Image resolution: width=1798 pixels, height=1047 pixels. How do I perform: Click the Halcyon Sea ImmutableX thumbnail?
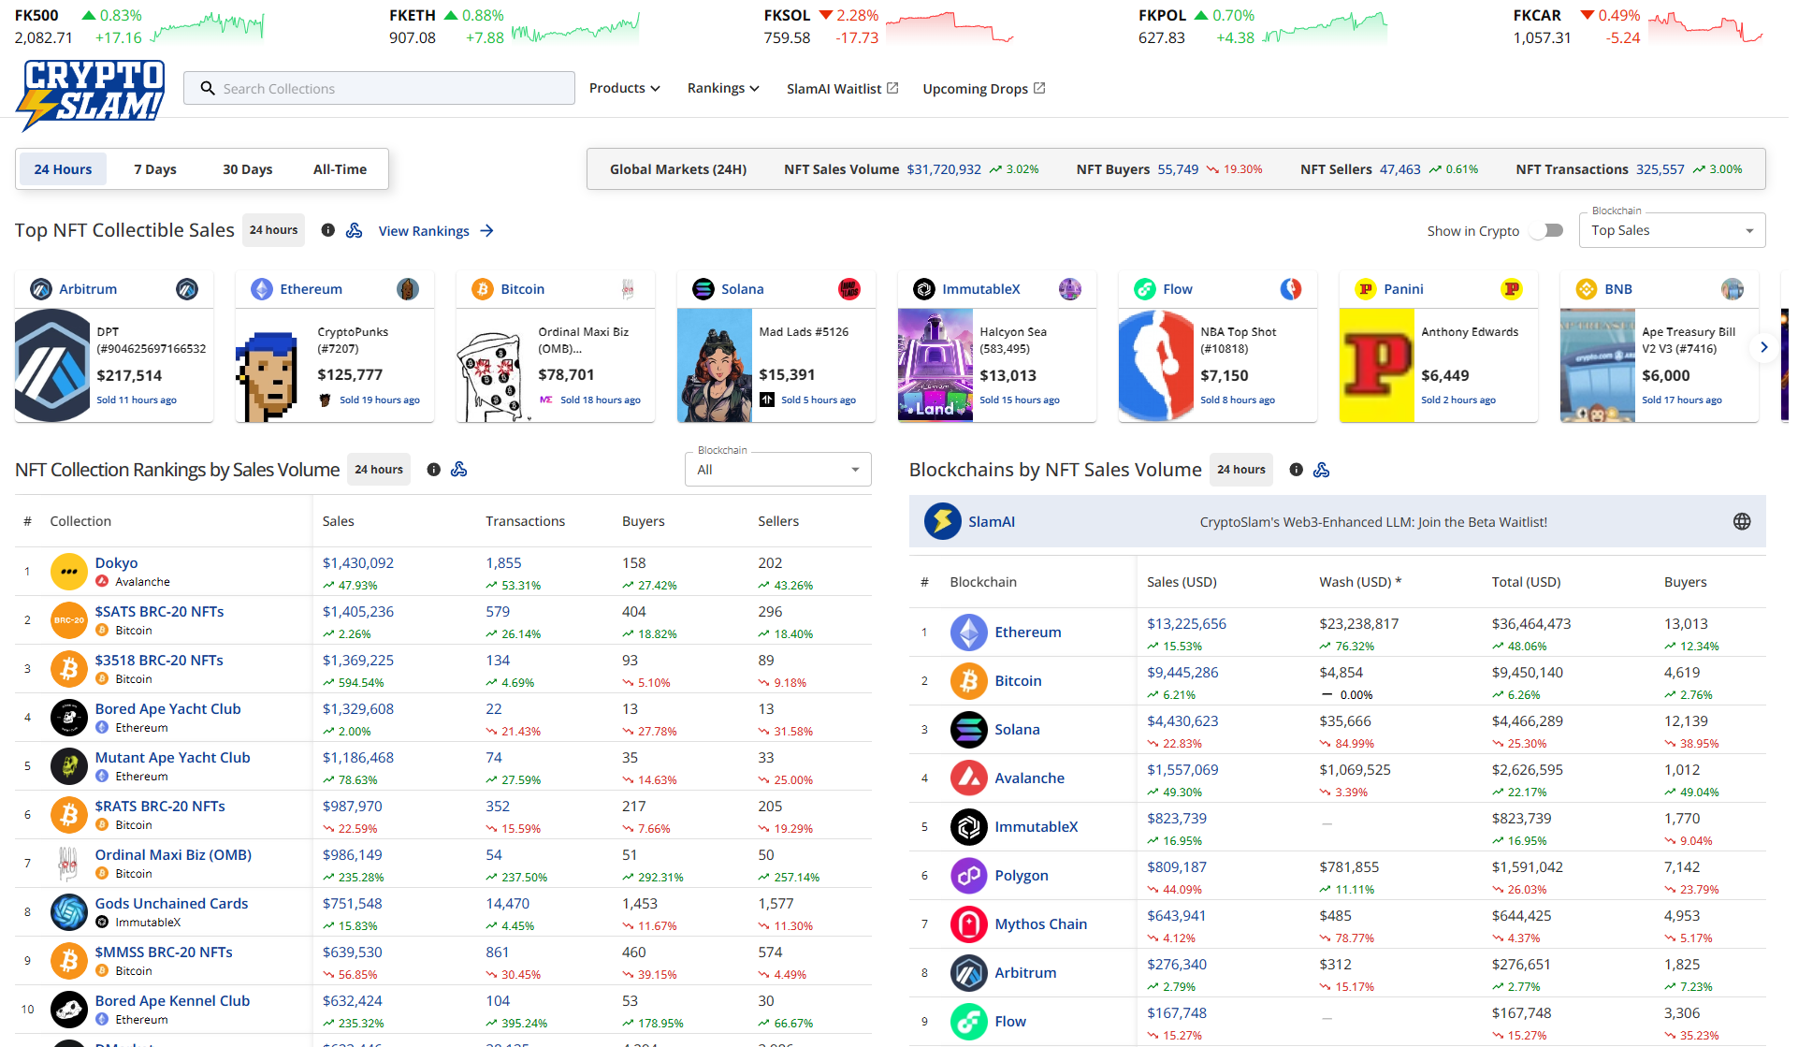point(935,366)
